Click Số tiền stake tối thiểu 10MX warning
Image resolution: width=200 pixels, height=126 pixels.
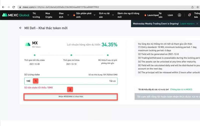pyautogui.click(x=39, y=87)
